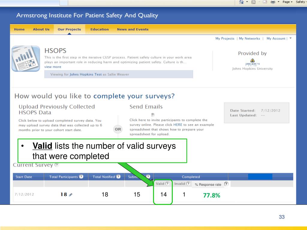Open My Projects link

click(225, 39)
